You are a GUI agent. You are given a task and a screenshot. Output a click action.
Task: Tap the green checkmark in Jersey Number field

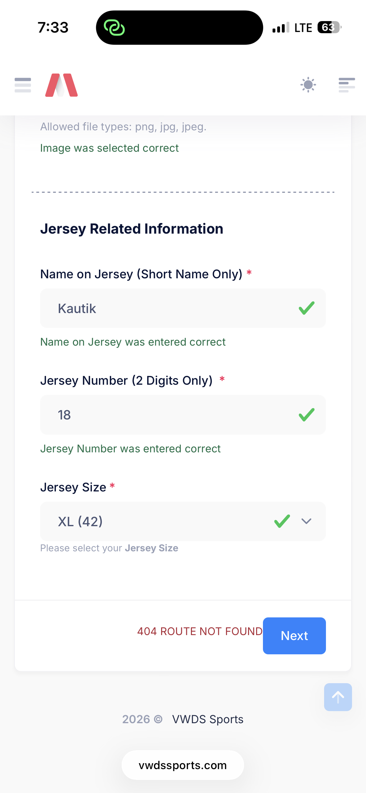coord(306,415)
